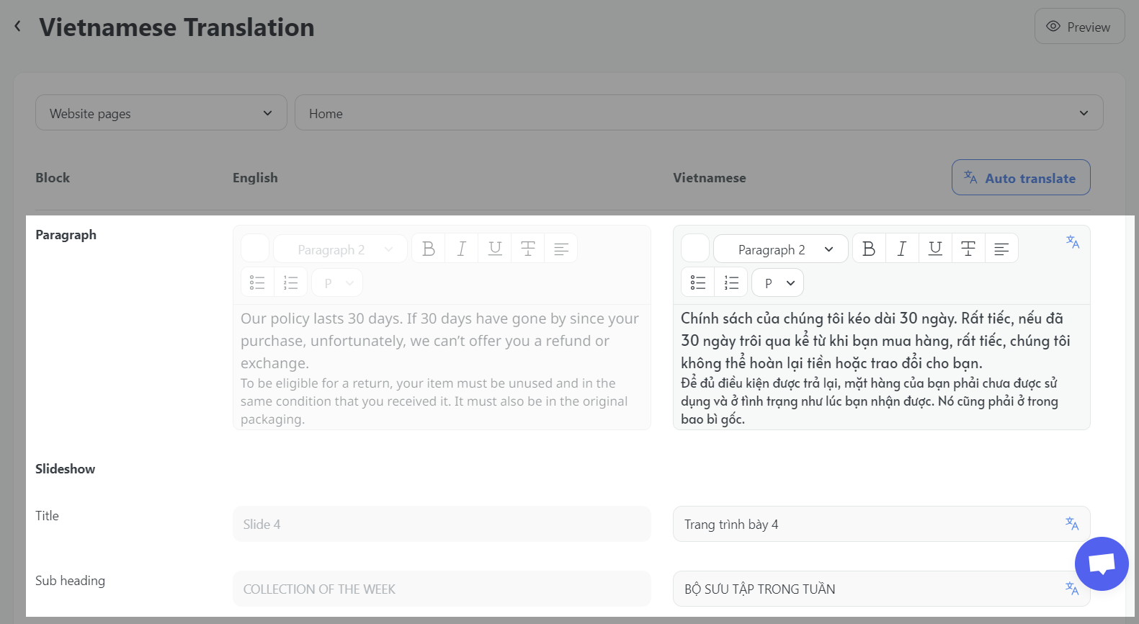Open the Paragraph 2 style dropdown in Vietnamese editor
This screenshot has height=624, width=1139.
point(781,249)
